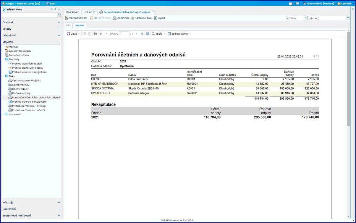Viewport: 356px width, 223px height.
Task: Click the PDF export icon
Action: coord(91,18)
